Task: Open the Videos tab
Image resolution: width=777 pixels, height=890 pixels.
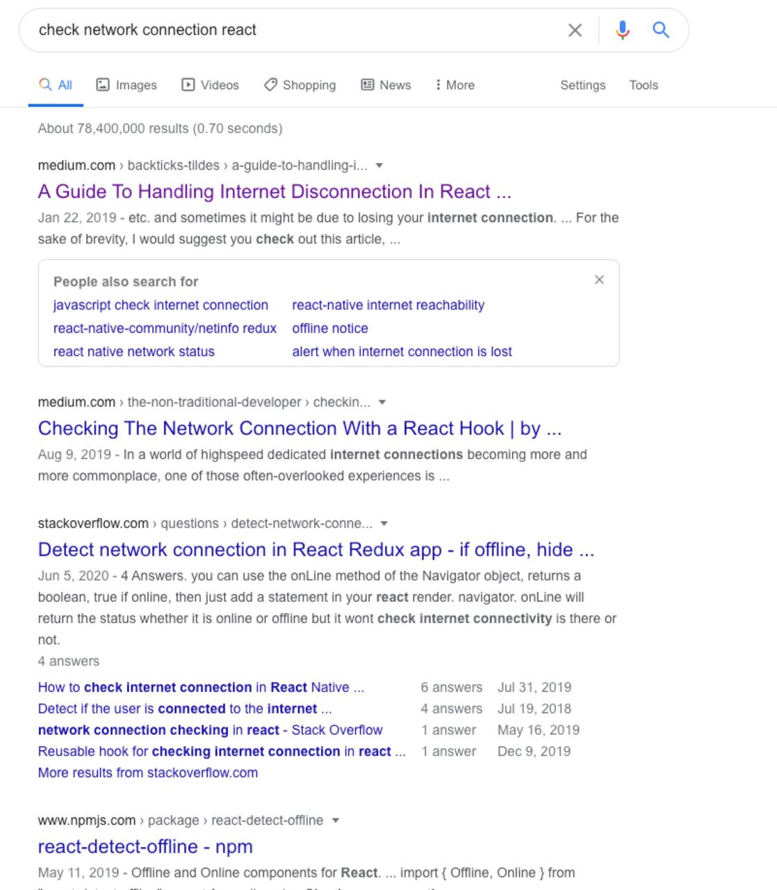Action: pyautogui.click(x=210, y=85)
